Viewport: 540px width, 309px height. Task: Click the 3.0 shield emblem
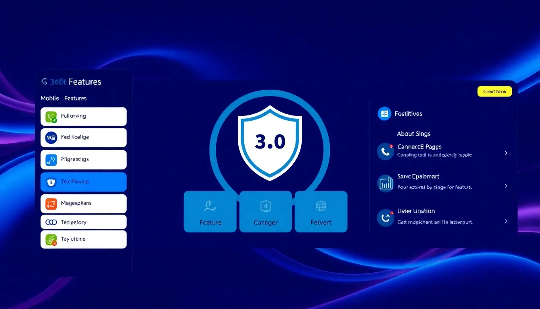click(x=270, y=142)
